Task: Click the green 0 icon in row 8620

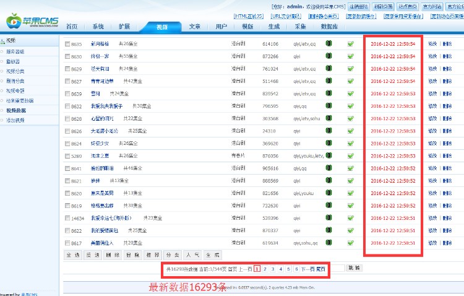Action: (329, 193)
